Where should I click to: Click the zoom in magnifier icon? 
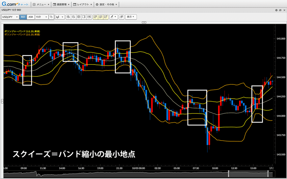point(69,17)
